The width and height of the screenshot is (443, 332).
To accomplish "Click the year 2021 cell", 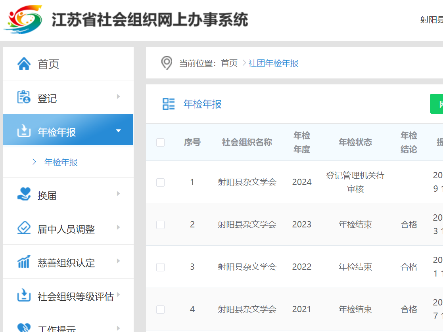I will (x=302, y=309).
